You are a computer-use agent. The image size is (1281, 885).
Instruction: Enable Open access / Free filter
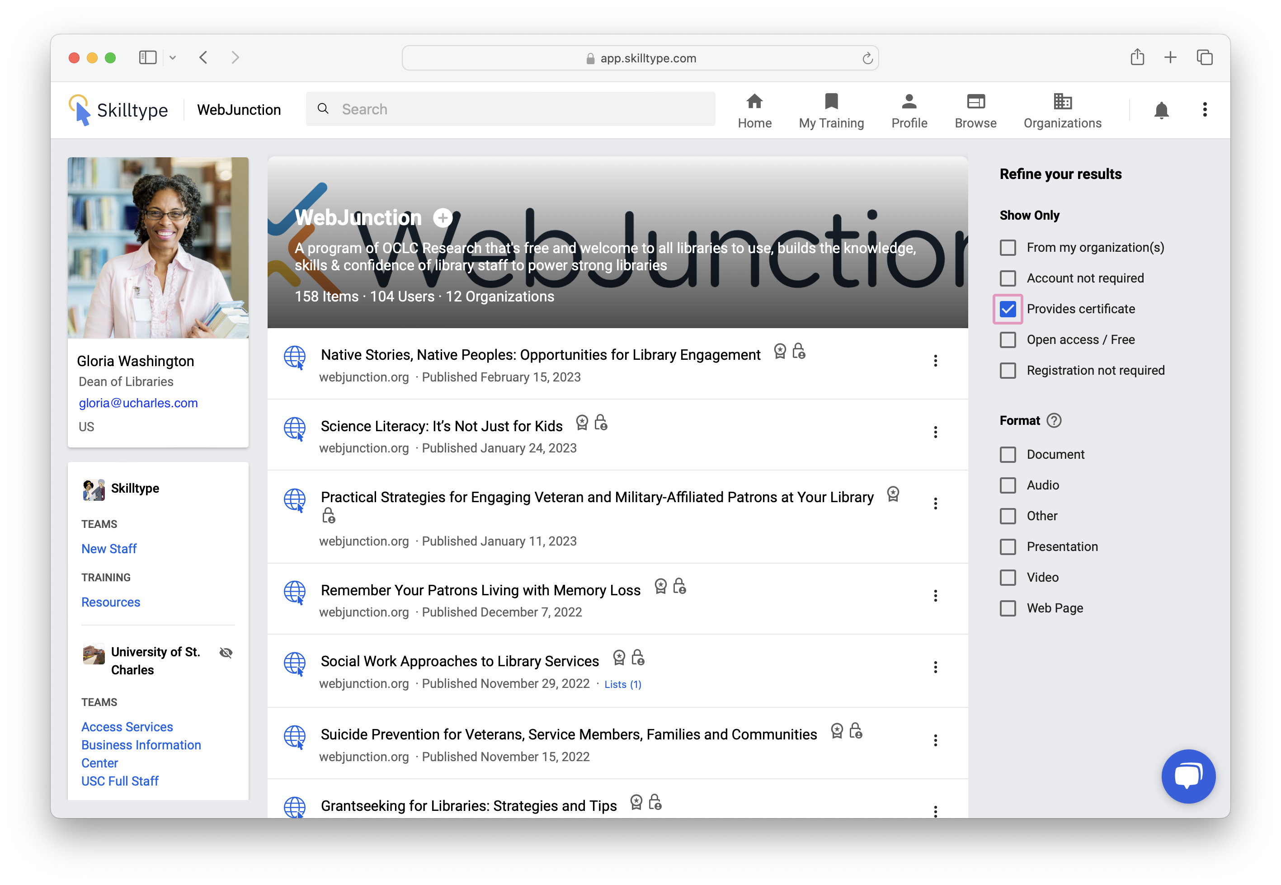click(1008, 339)
